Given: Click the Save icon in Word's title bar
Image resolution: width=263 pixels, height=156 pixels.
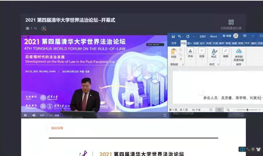Looking at the screenshot, I should point(173,36).
